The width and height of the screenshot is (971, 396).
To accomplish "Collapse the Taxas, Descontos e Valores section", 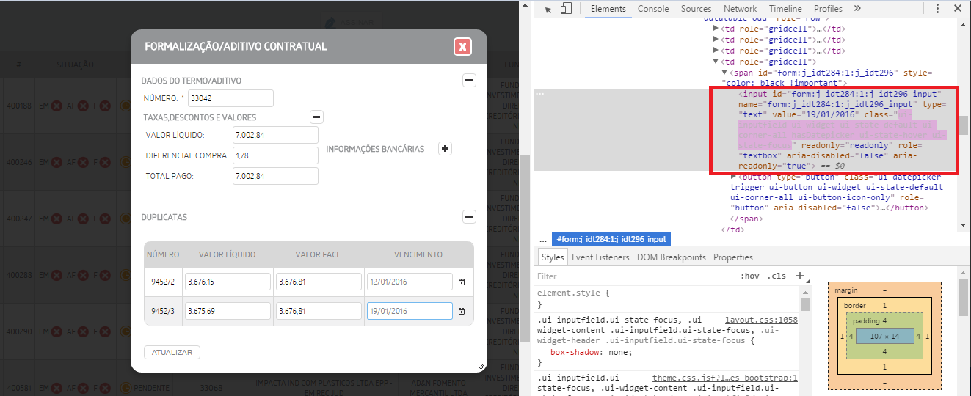I will [316, 117].
